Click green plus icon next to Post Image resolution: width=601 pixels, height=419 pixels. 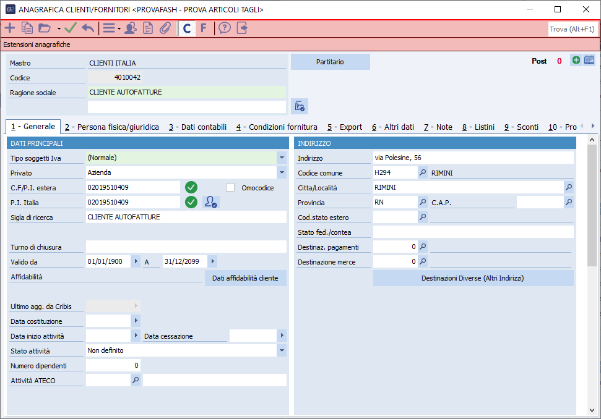576,61
